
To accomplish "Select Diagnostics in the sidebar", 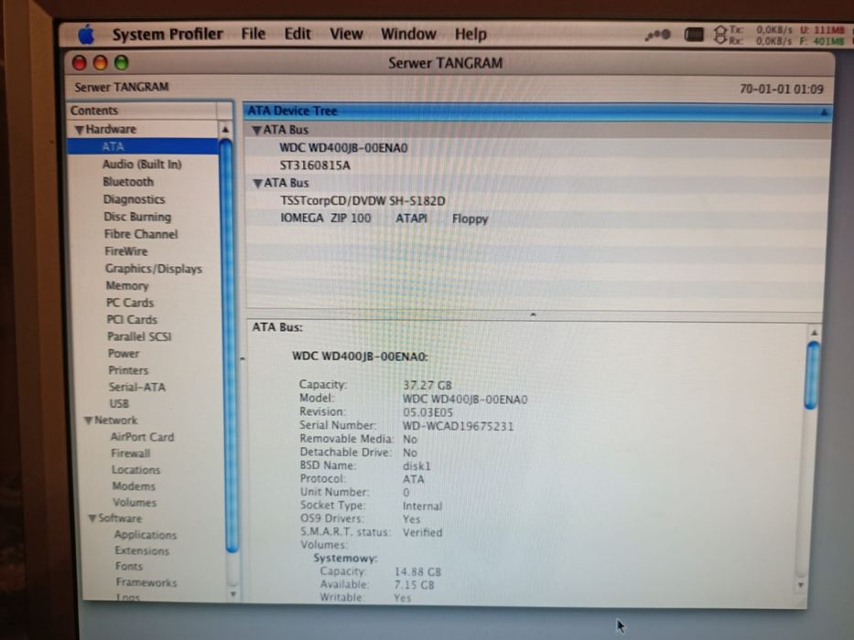I will coord(134,199).
